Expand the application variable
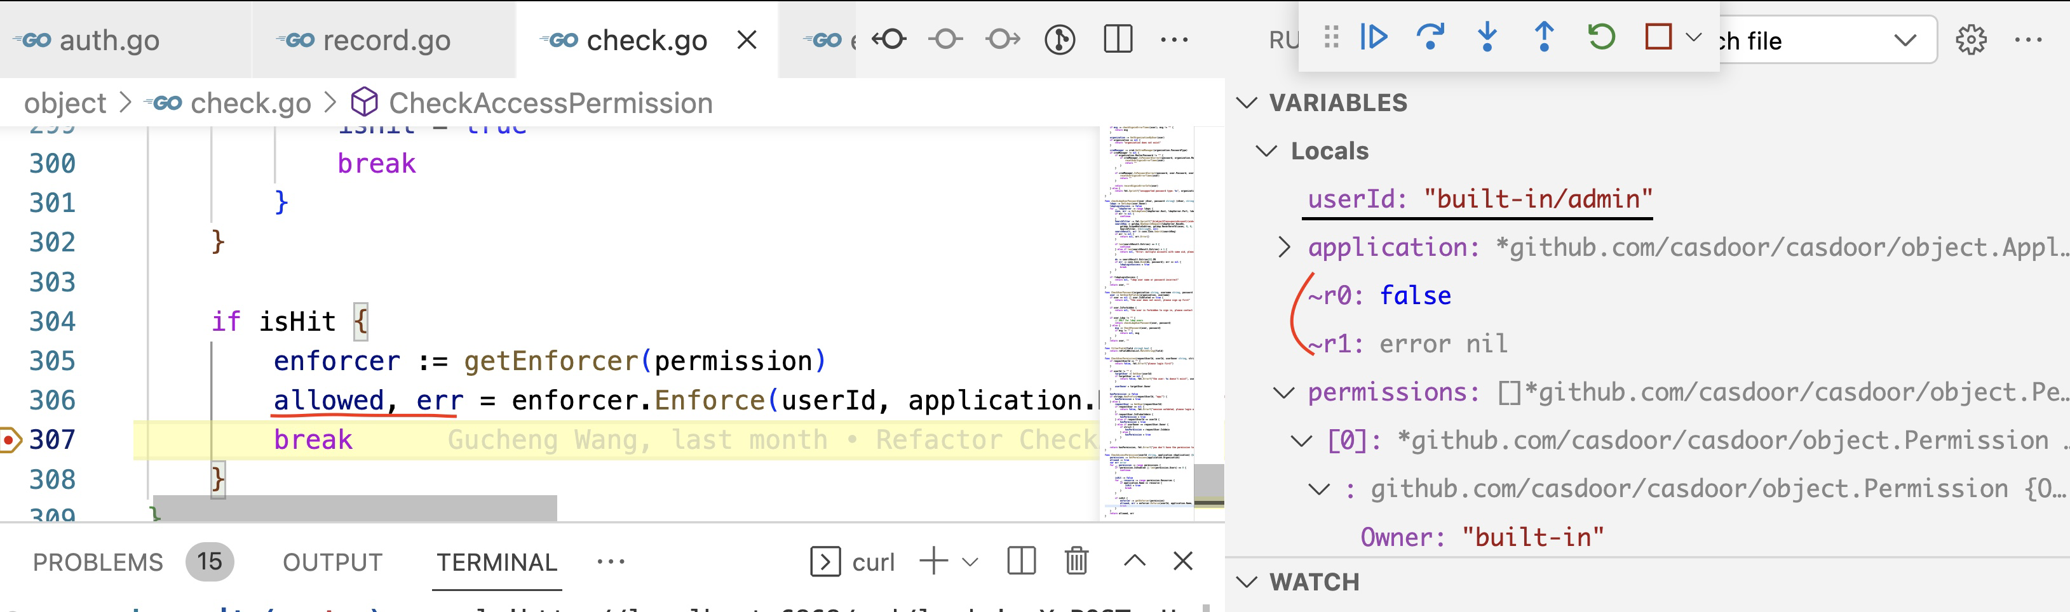2070x612 pixels. point(1284,248)
